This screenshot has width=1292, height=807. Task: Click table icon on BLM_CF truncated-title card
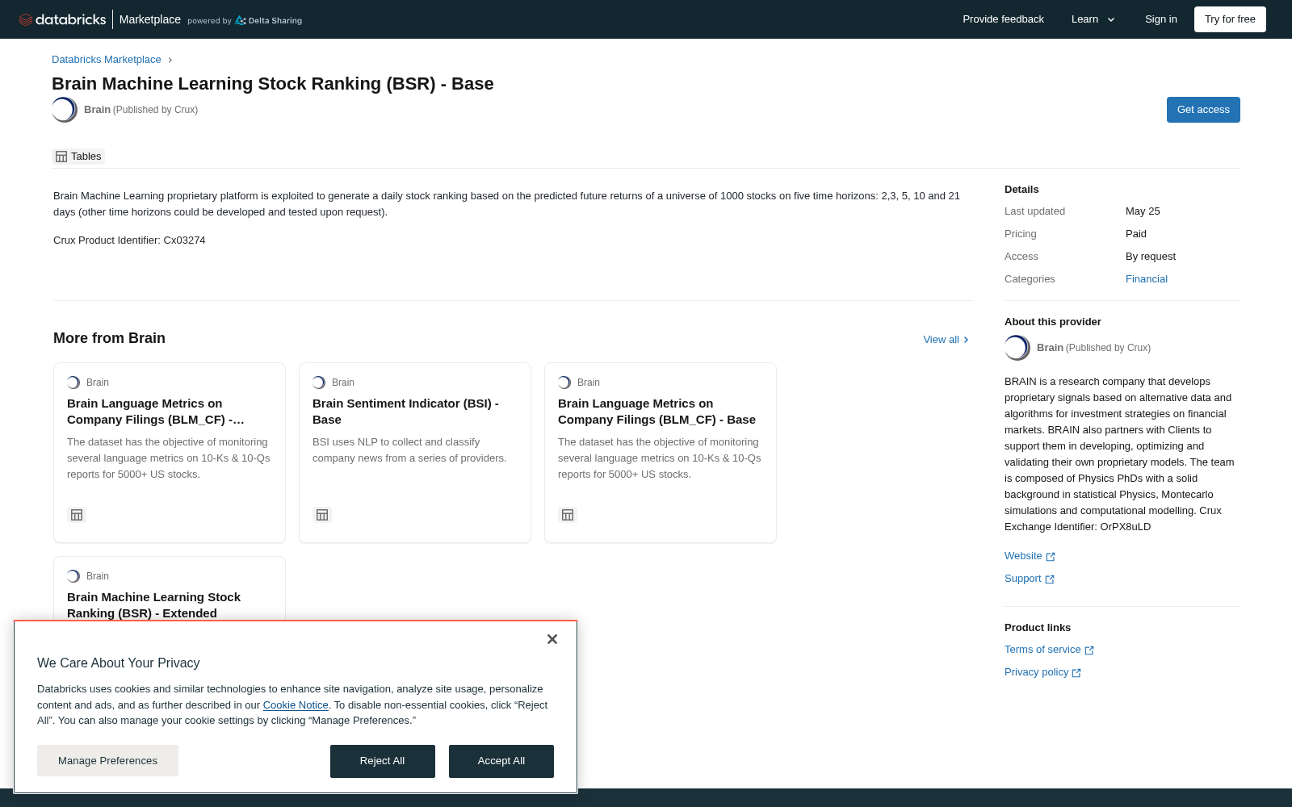pyautogui.click(x=77, y=515)
